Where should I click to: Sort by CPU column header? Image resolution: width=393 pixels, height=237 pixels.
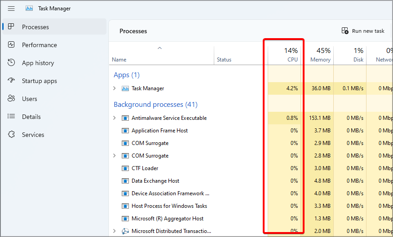(284, 55)
